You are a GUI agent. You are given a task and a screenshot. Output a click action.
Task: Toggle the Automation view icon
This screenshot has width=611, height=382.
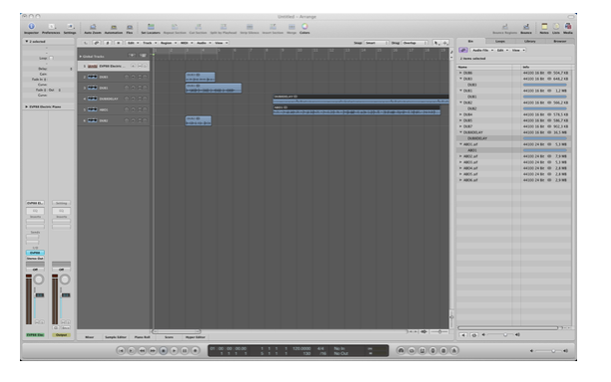pyautogui.click(x=114, y=28)
